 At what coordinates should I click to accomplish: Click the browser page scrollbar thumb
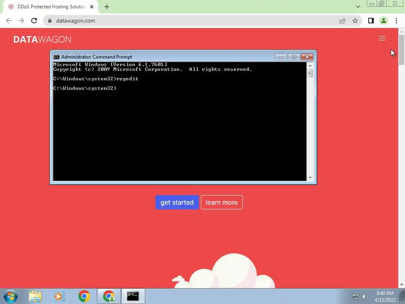tap(401, 49)
